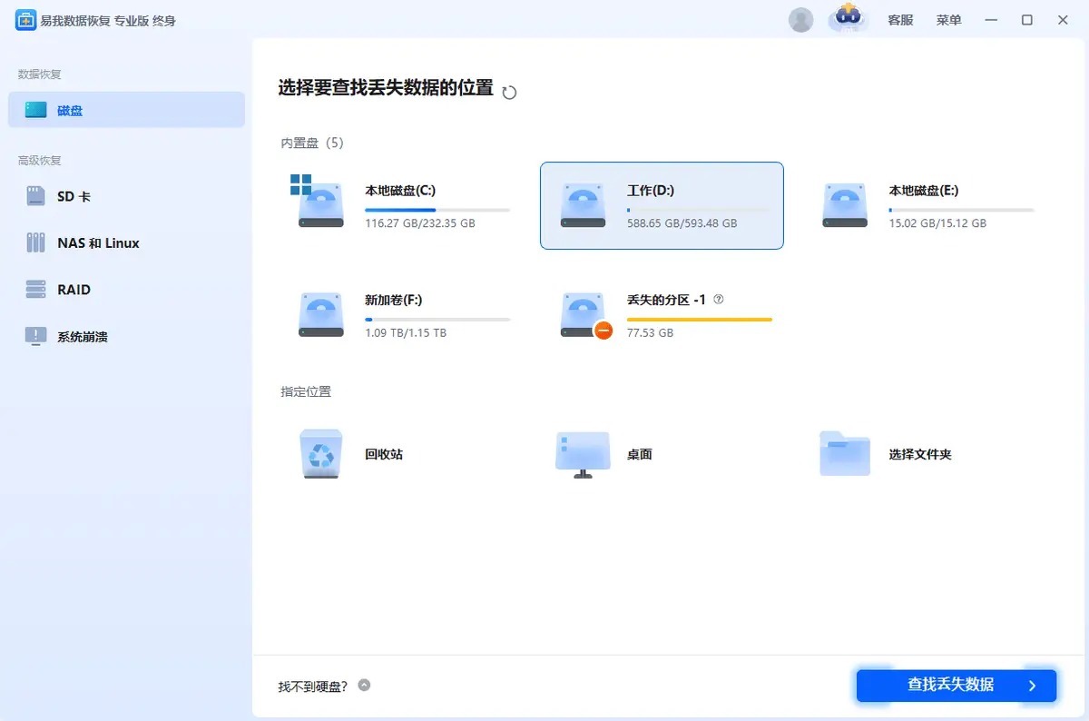1089x721 pixels.
Task: Select the 工作(D:) drive card
Action: point(661,205)
